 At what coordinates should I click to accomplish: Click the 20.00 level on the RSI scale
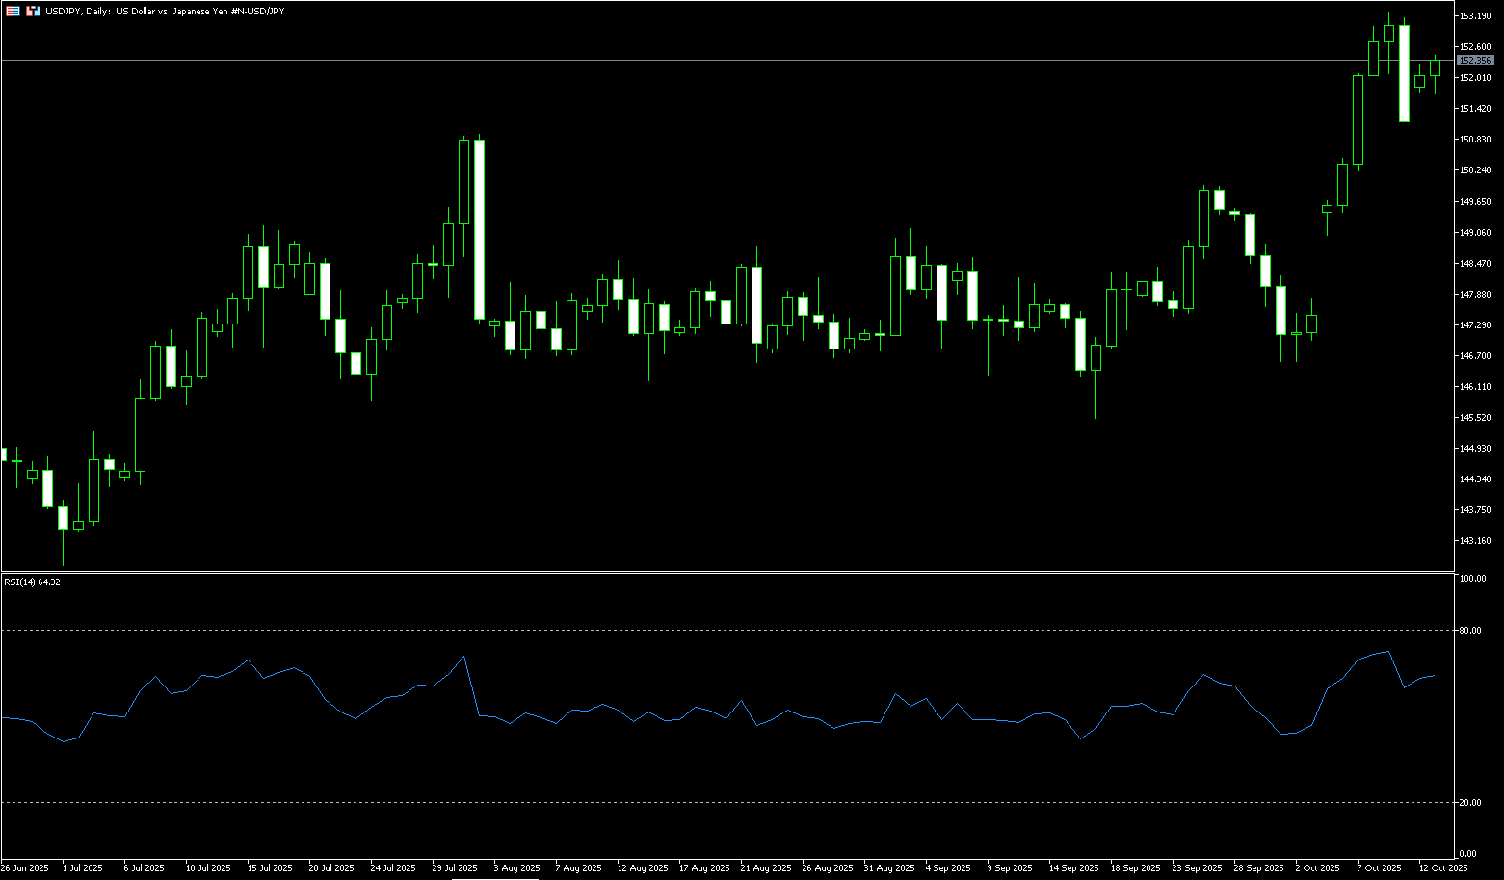1469,803
